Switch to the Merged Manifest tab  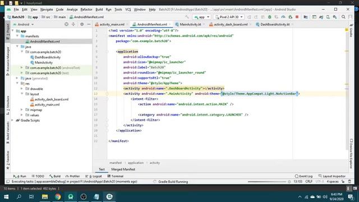pos(123,169)
